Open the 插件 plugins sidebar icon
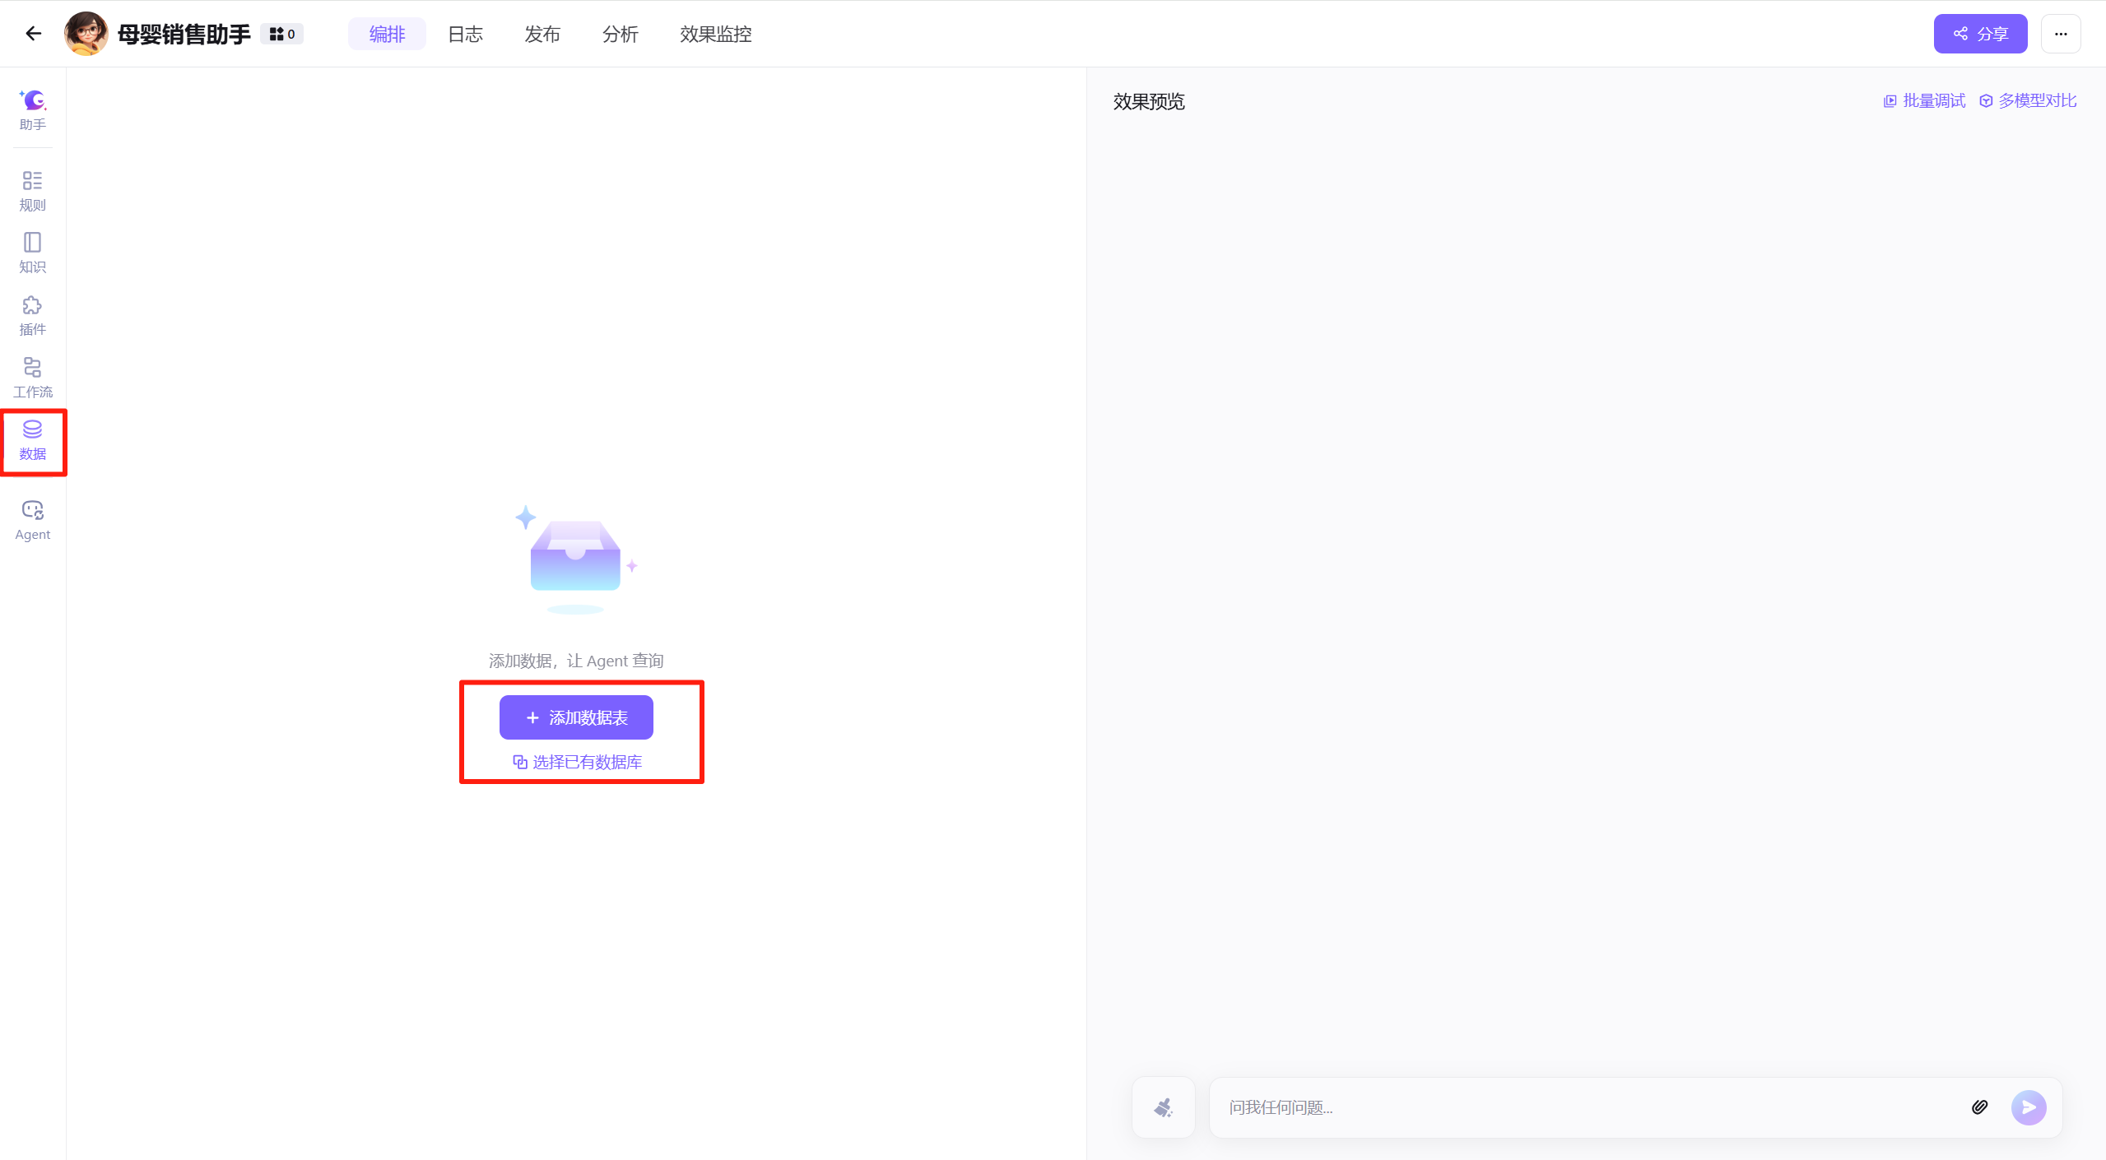The image size is (2106, 1160). point(33,315)
